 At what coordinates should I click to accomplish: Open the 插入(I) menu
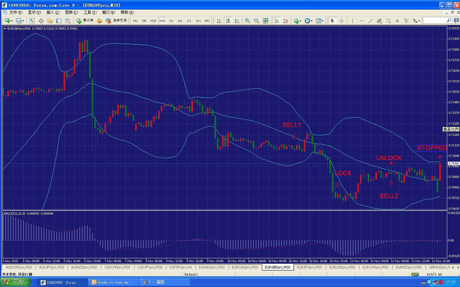tap(53, 12)
